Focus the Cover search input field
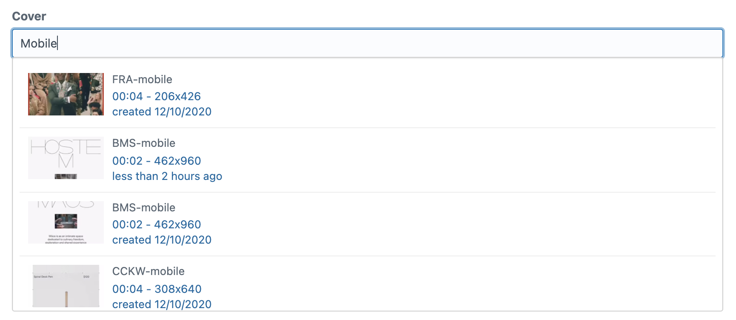This screenshot has width=736, height=320. [x=368, y=43]
